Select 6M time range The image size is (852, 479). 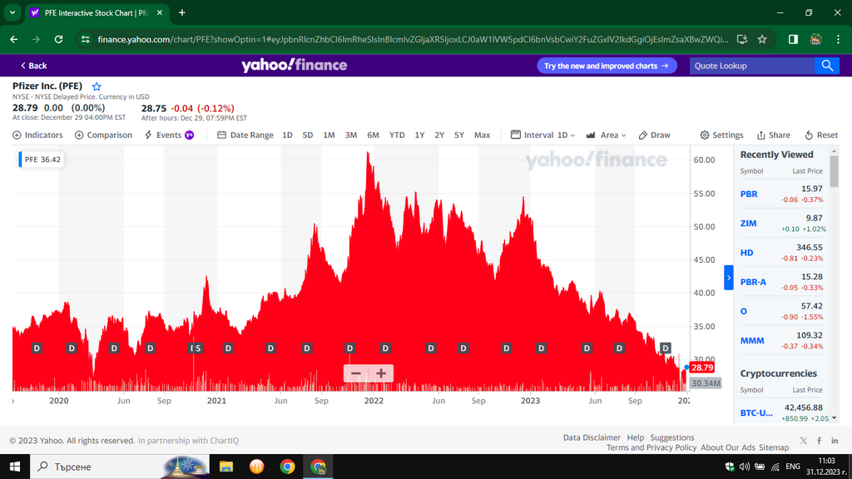click(373, 135)
